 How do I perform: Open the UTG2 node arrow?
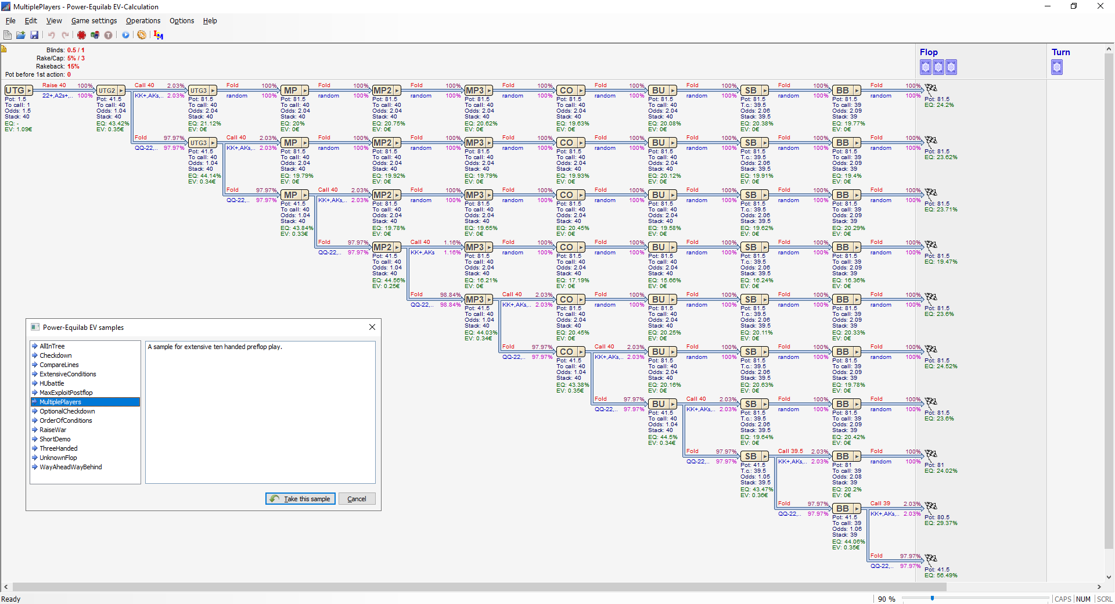pos(121,91)
